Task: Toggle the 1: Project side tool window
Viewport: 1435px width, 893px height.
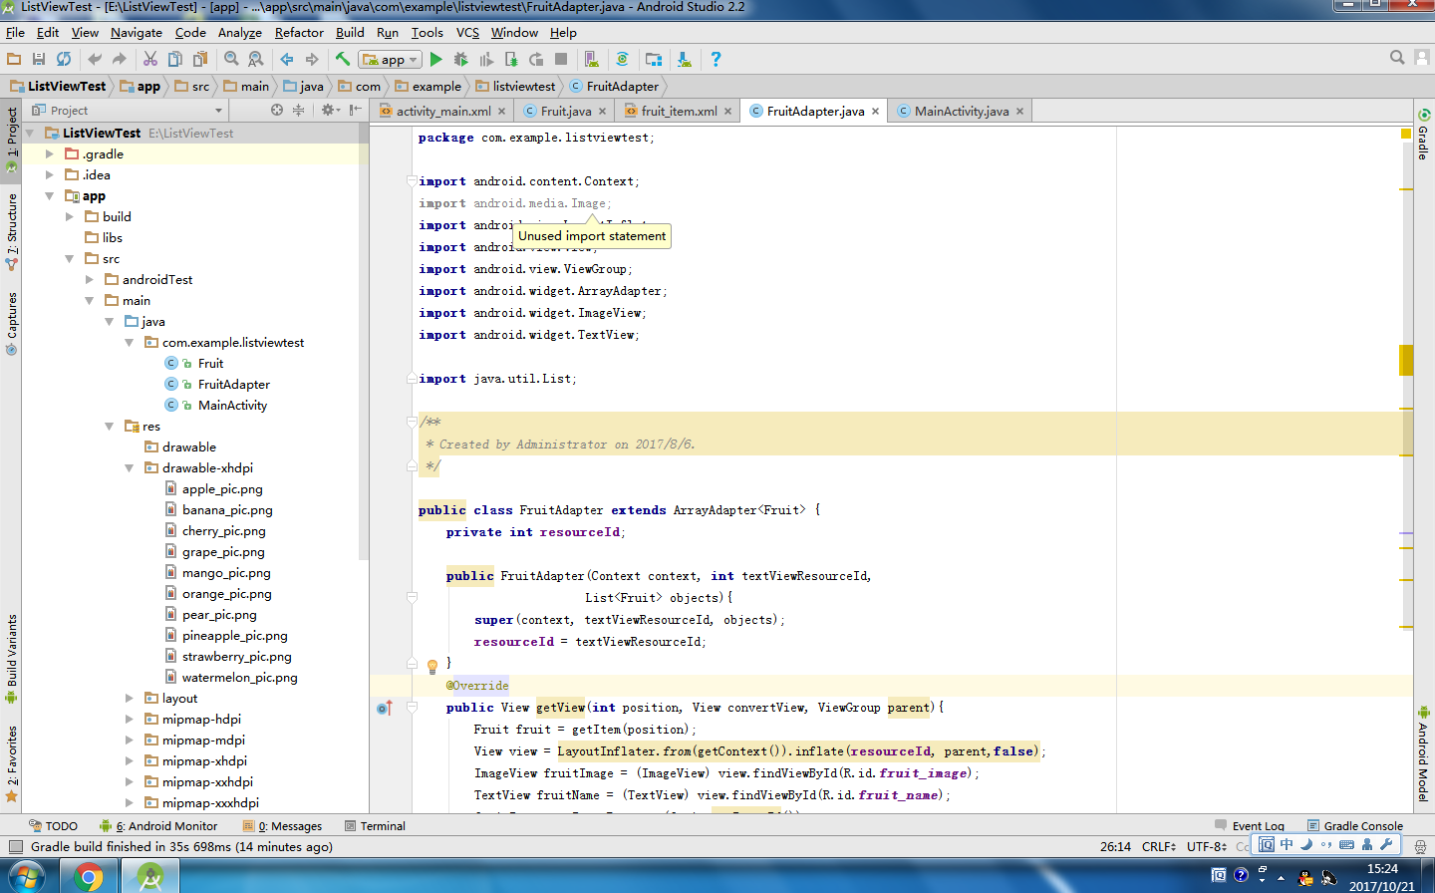Action: (x=11, y=140)
